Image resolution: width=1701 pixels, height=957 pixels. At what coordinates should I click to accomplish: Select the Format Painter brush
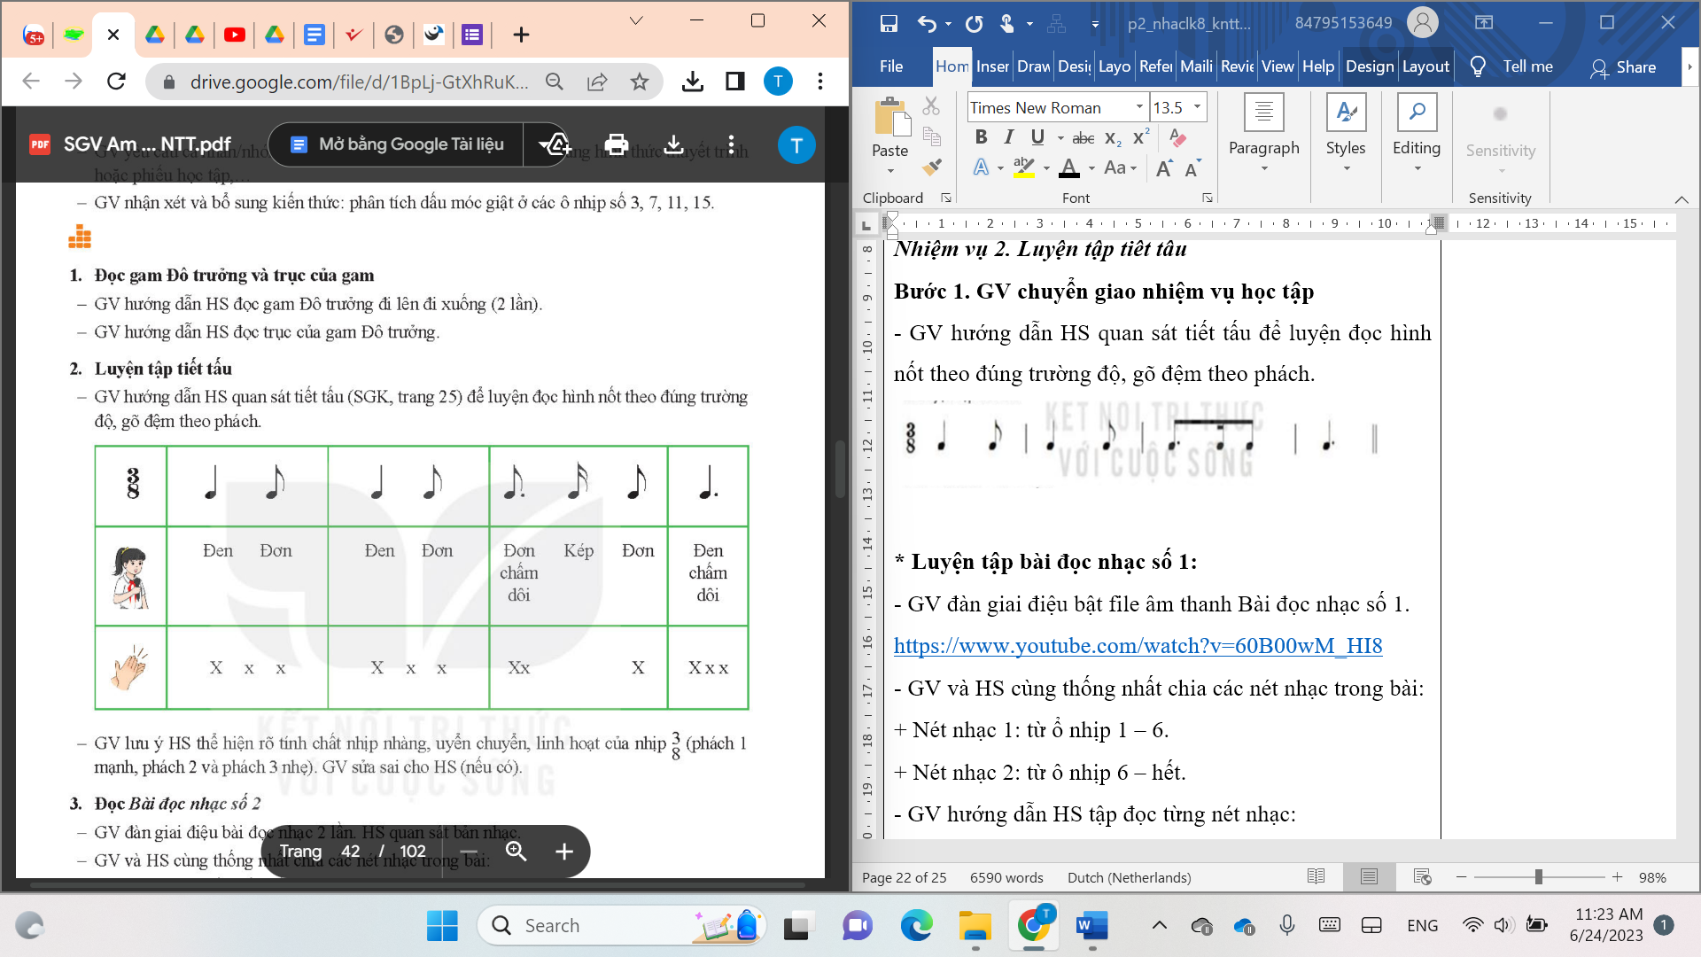coord(931,166)
